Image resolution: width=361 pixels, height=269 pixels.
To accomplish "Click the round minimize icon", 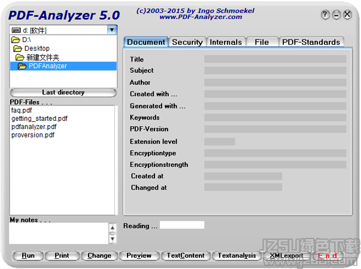I will coord(336,15).
